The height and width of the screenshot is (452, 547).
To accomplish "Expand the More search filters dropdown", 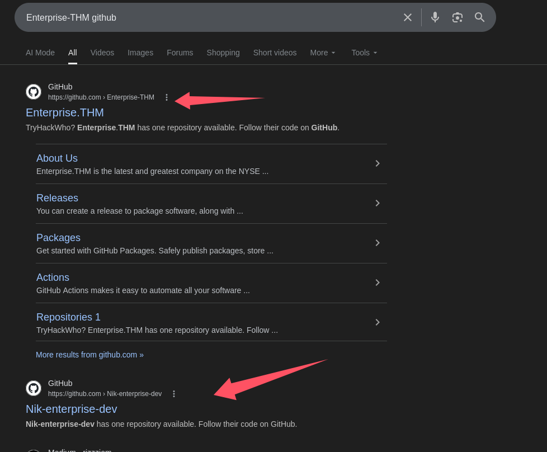I will (323, 53).
